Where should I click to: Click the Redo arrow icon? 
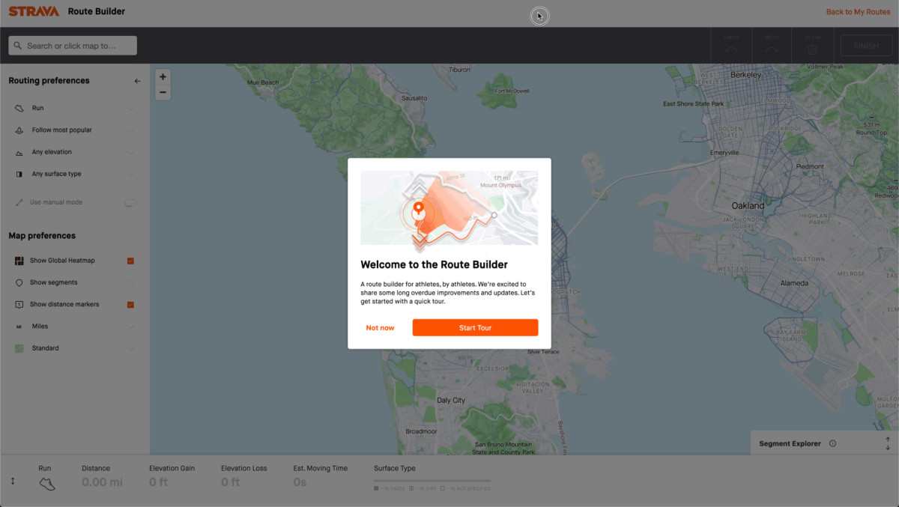pos(772,50)
